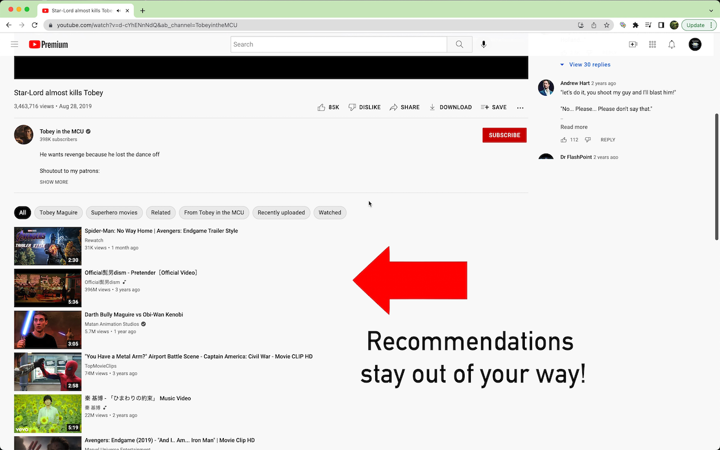Image resolution: width=720 pixels, height=450 pixels.
Task: Open the Pretender Official Video thumbnail
Action: pyautogui.click(x=48, y=288)
